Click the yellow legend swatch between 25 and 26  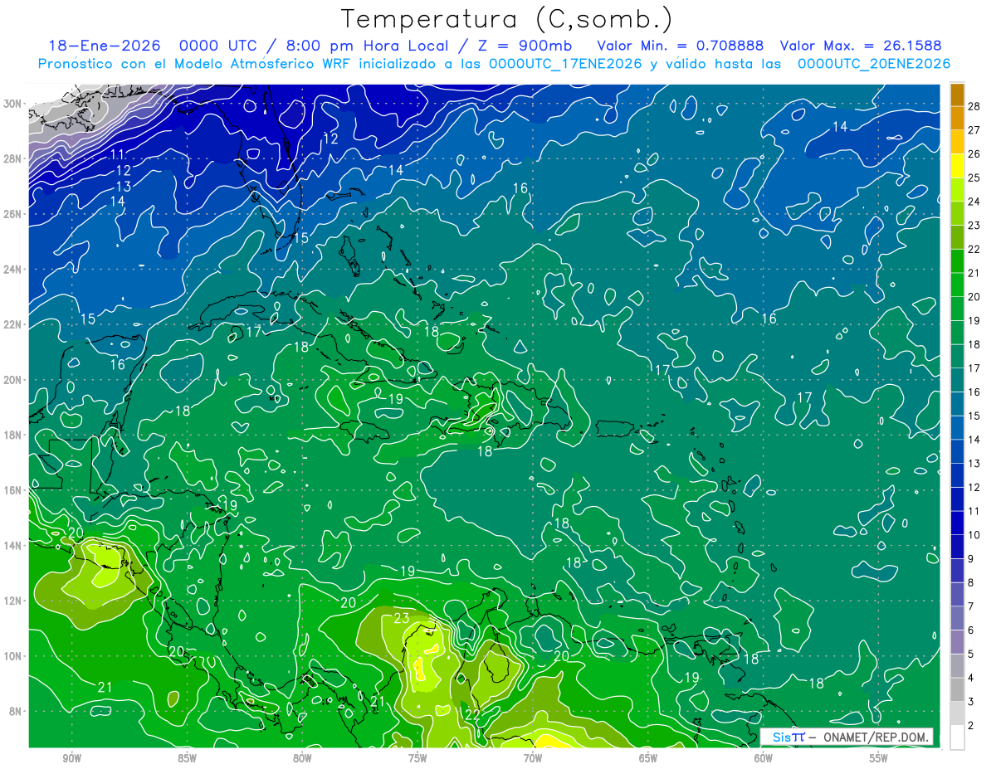957,165
